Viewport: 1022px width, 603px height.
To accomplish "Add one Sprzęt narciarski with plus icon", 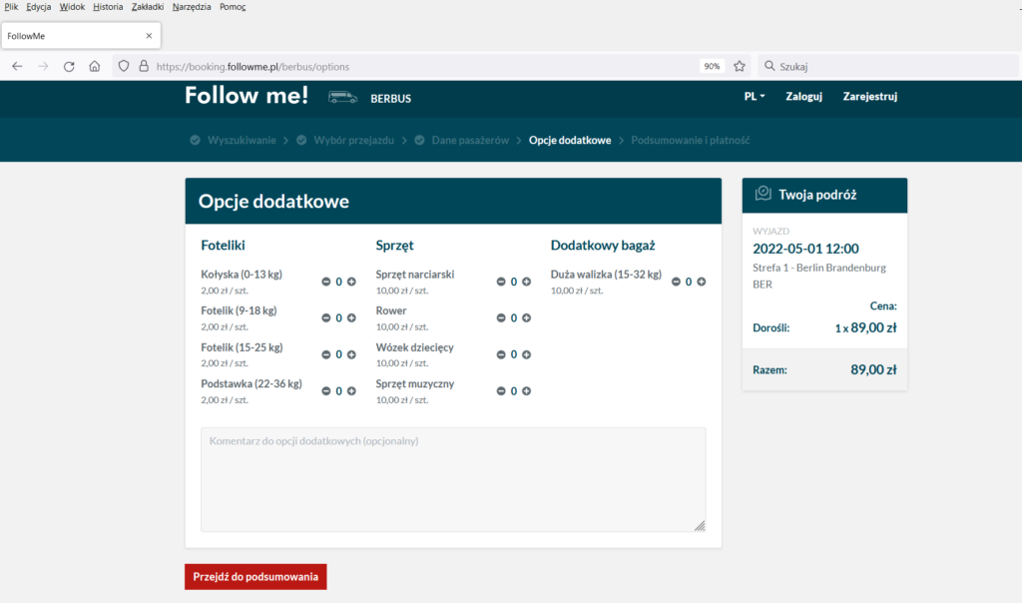I will (526, 282).
